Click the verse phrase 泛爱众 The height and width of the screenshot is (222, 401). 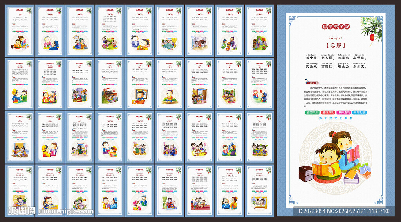point(311,66)
